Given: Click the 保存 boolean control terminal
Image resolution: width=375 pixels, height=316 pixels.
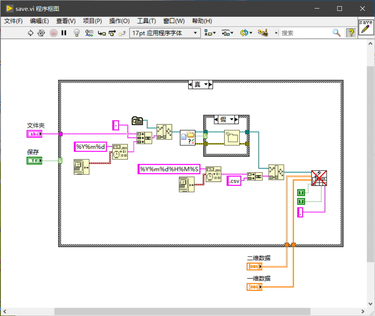Looking at the screenshot, I should point(33,160).
